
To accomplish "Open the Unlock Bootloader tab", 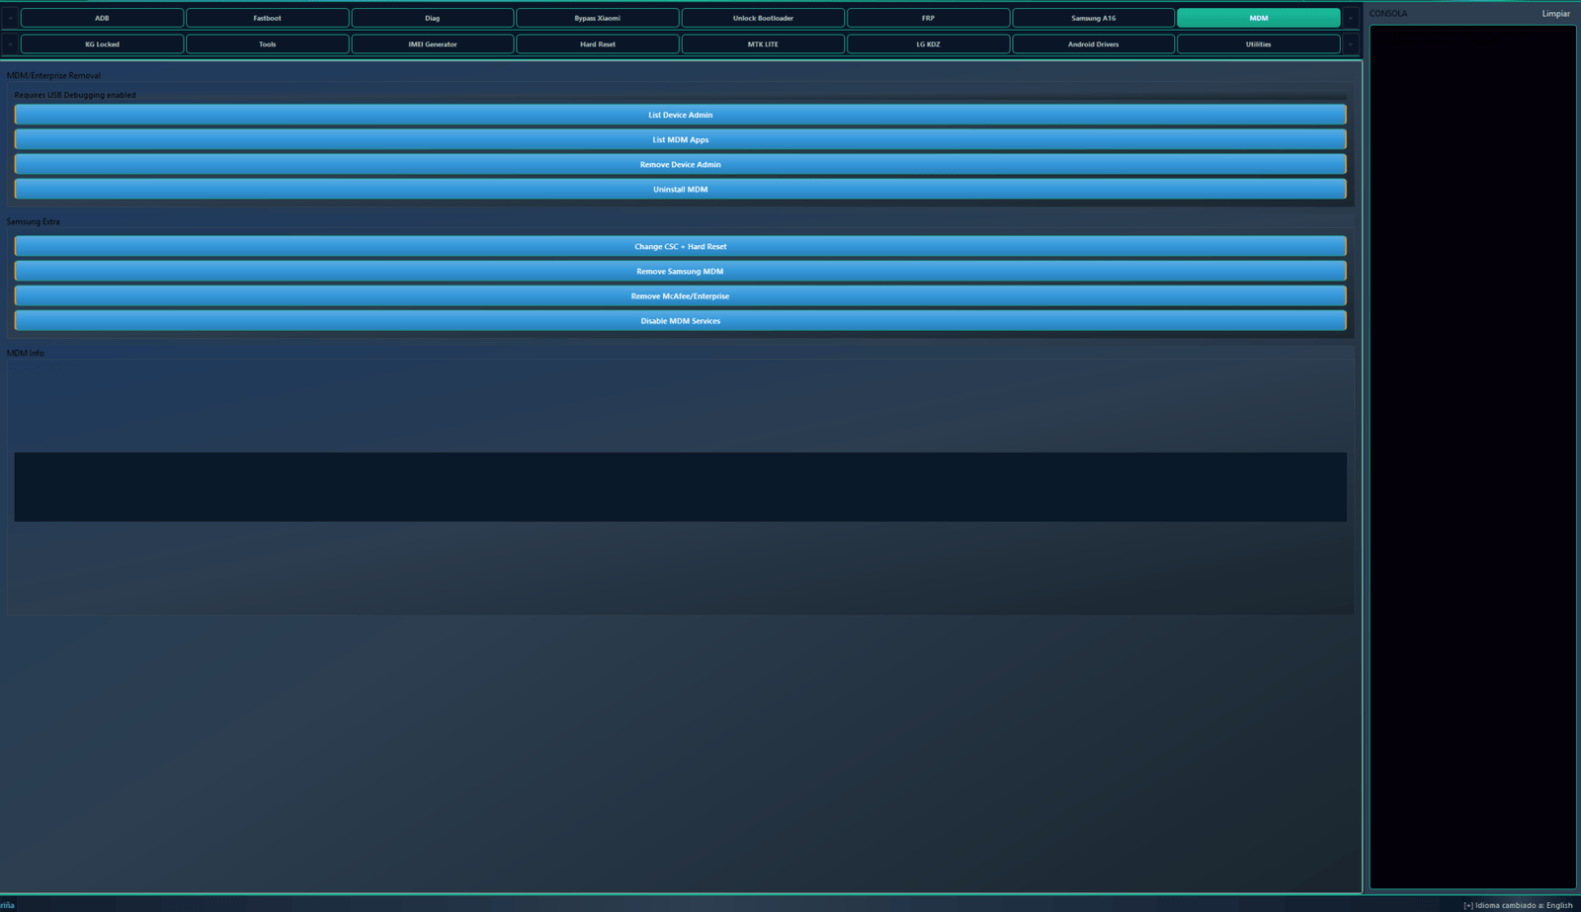I will 763,18.
